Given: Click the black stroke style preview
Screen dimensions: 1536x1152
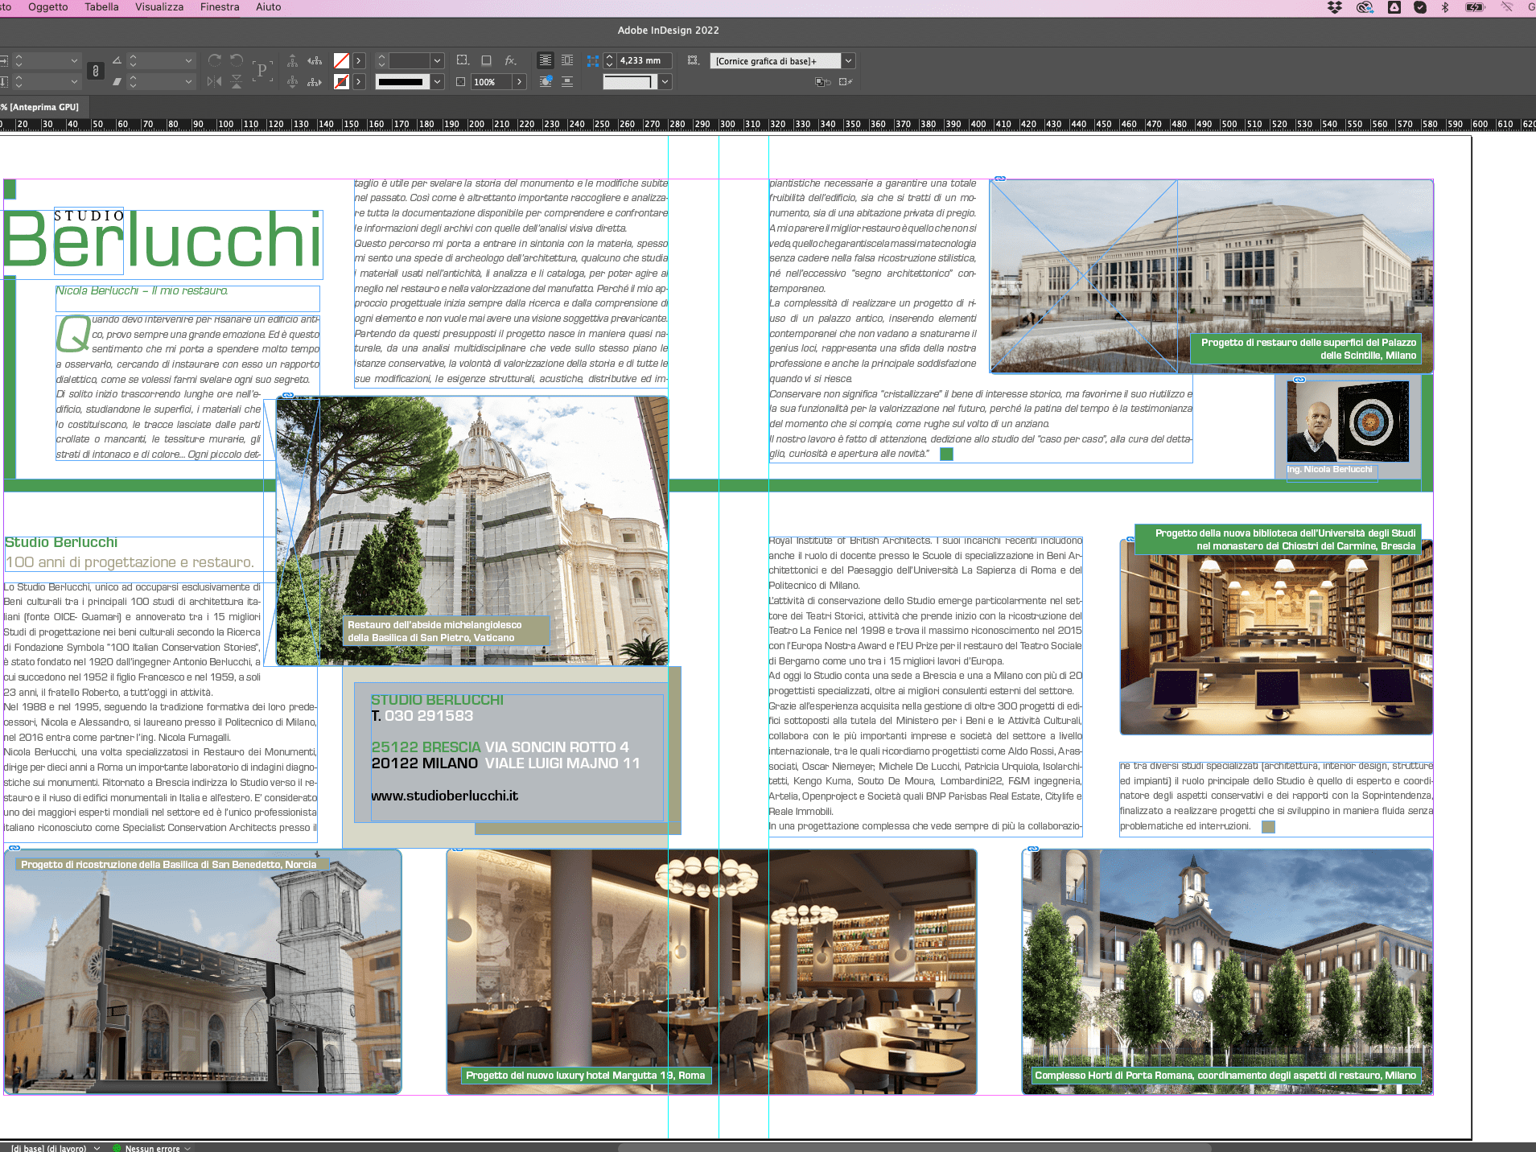Looking at the screenshot, I should [401, 81].
